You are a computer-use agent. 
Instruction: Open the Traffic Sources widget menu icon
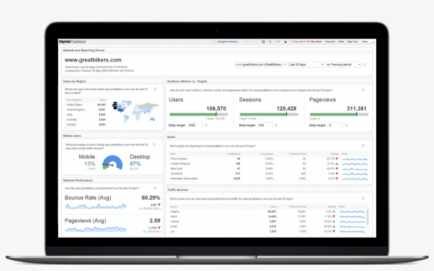click(x=363, y=198)
